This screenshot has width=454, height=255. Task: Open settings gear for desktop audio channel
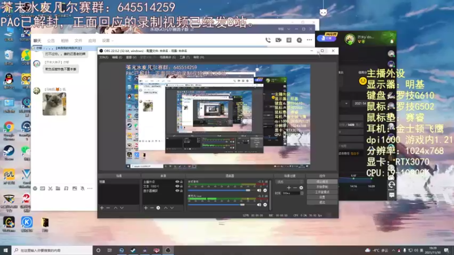coord(265,190)
